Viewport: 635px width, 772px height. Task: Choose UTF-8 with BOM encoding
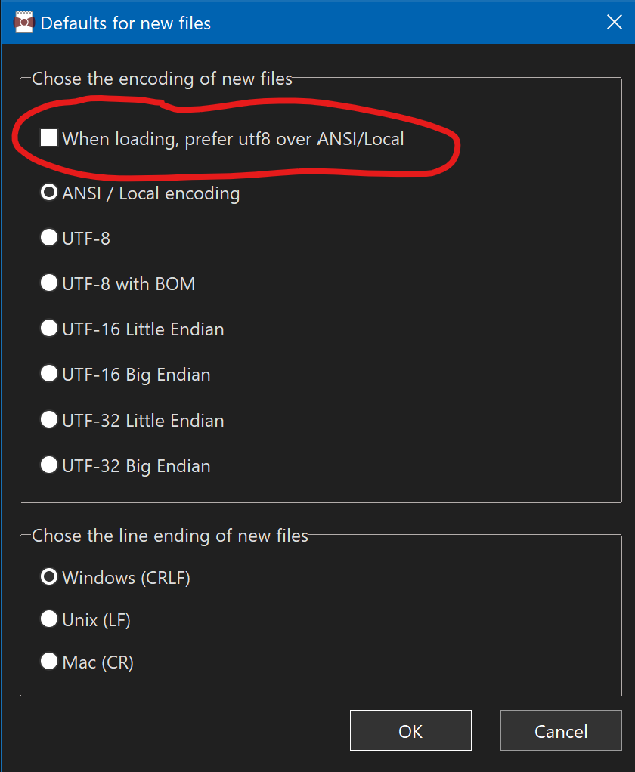pos(48,283)
